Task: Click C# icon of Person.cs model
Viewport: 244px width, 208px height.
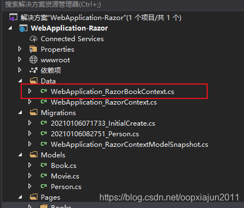Action: 44,186
